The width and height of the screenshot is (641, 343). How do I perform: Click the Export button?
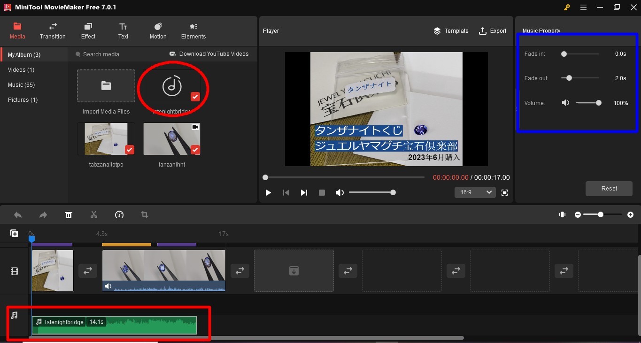pyautogui.click(x=492, y=31)
